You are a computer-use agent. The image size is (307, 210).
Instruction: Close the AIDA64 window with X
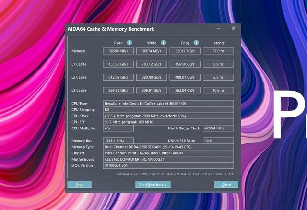233,28
